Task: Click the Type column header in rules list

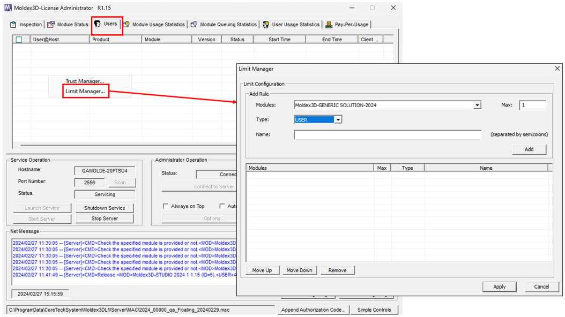Action: coord(407,168)
